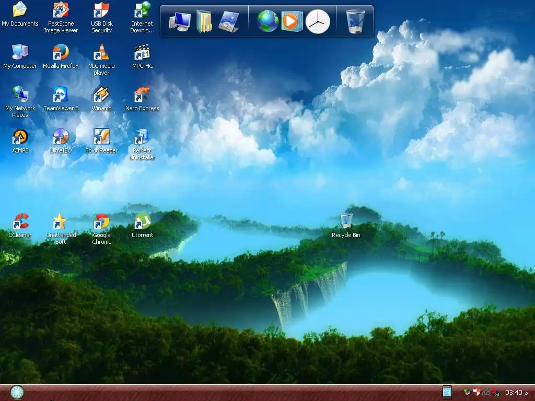Launch FastStone Image Viewer shortcut

click(61, 18)
